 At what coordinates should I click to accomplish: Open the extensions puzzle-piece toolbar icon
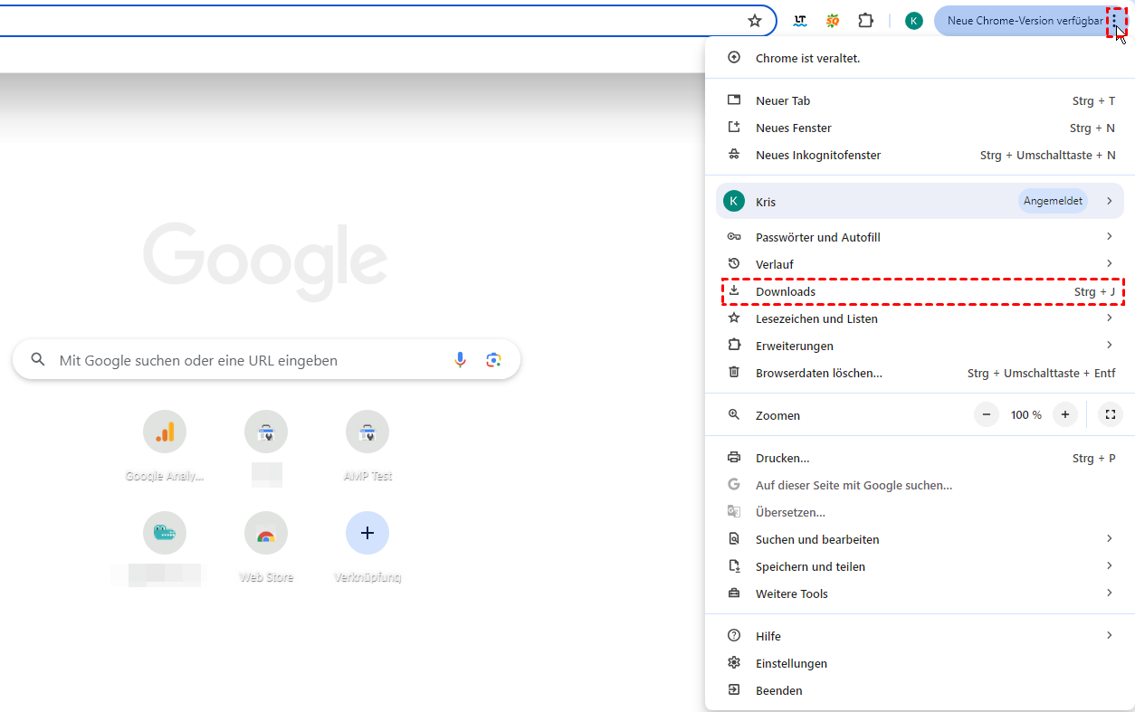click(866, 21)
